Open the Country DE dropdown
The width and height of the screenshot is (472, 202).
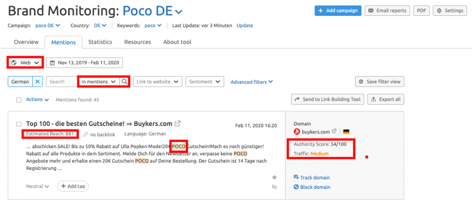pyautogui.click(x=100, y=26)
